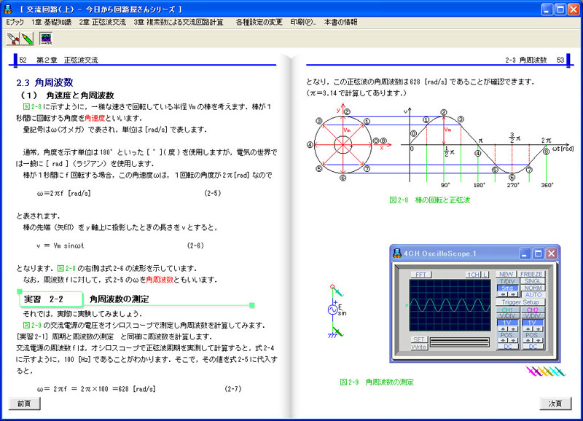
Task: Toggle FREEZE on the oscilloscope
Action: point(531,274)
